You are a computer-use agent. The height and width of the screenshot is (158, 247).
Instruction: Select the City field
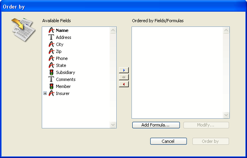point(60,44)
